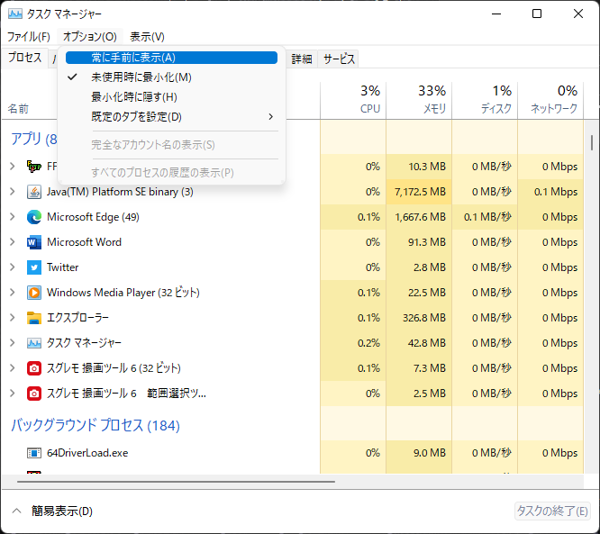Click the Twitter app icon
600x534 pixels.
click(34, 267)
